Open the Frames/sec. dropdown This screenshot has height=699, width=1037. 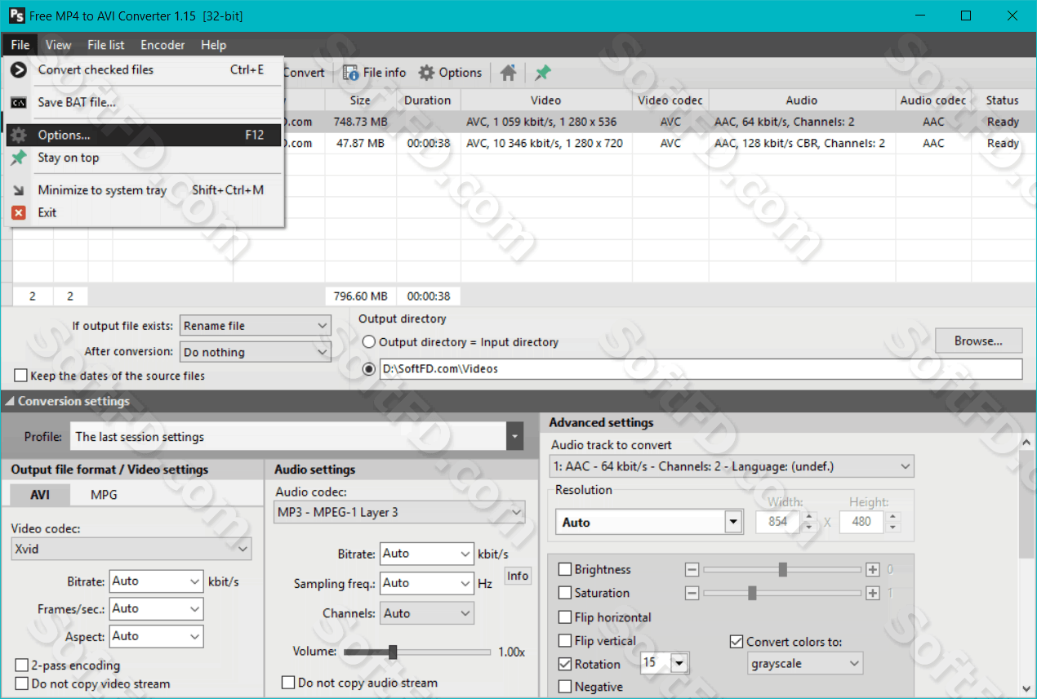pyautogui.click(x=156, y=608)
